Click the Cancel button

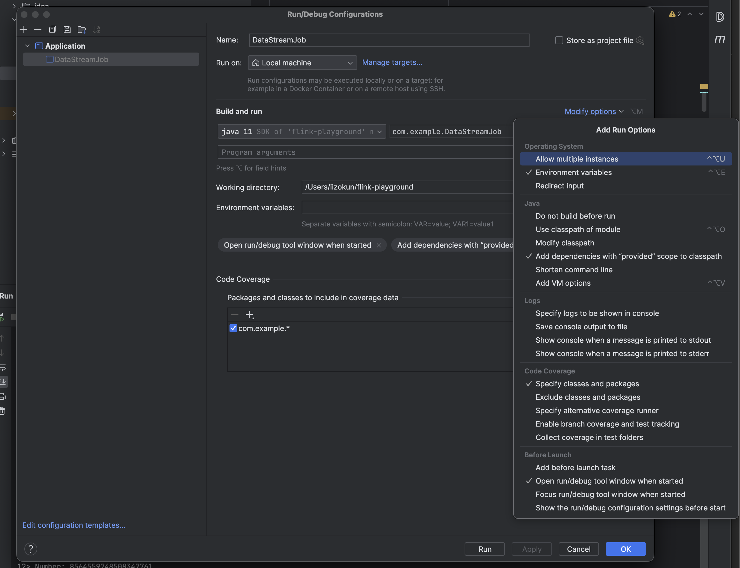pyautogui.click(x=579, y=549)
